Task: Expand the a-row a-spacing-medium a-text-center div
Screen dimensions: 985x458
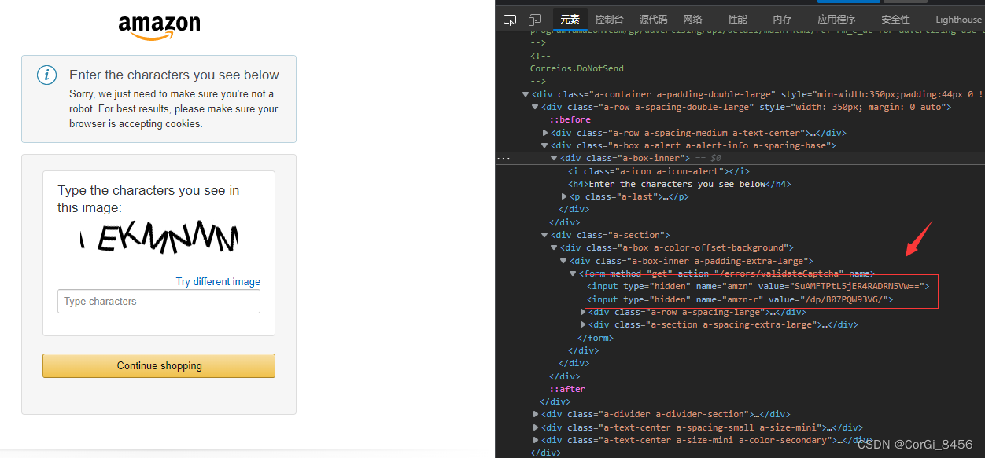Action: click(544, 133)
